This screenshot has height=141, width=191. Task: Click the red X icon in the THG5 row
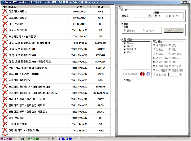click(x=5, y=131)
